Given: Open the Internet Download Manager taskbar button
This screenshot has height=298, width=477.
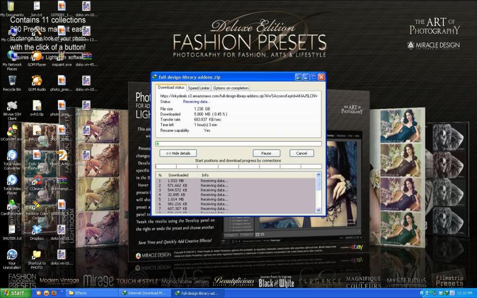Looking at the screenshot, I should (144, 293).
